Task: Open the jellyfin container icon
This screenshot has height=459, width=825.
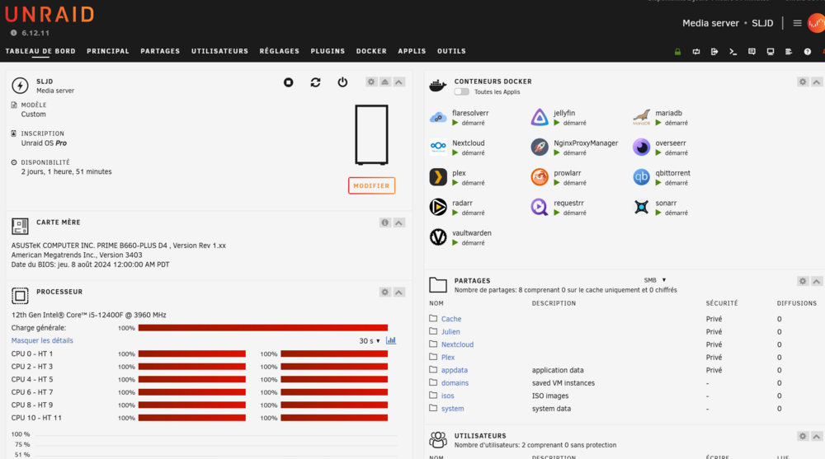Action: click(x=540, y=117)
